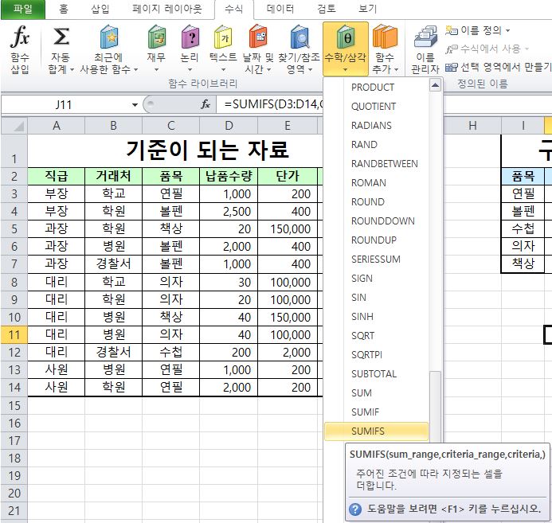Open the File (파일) tab
Screen dimensions: 552x523
(x=23, y=9)
